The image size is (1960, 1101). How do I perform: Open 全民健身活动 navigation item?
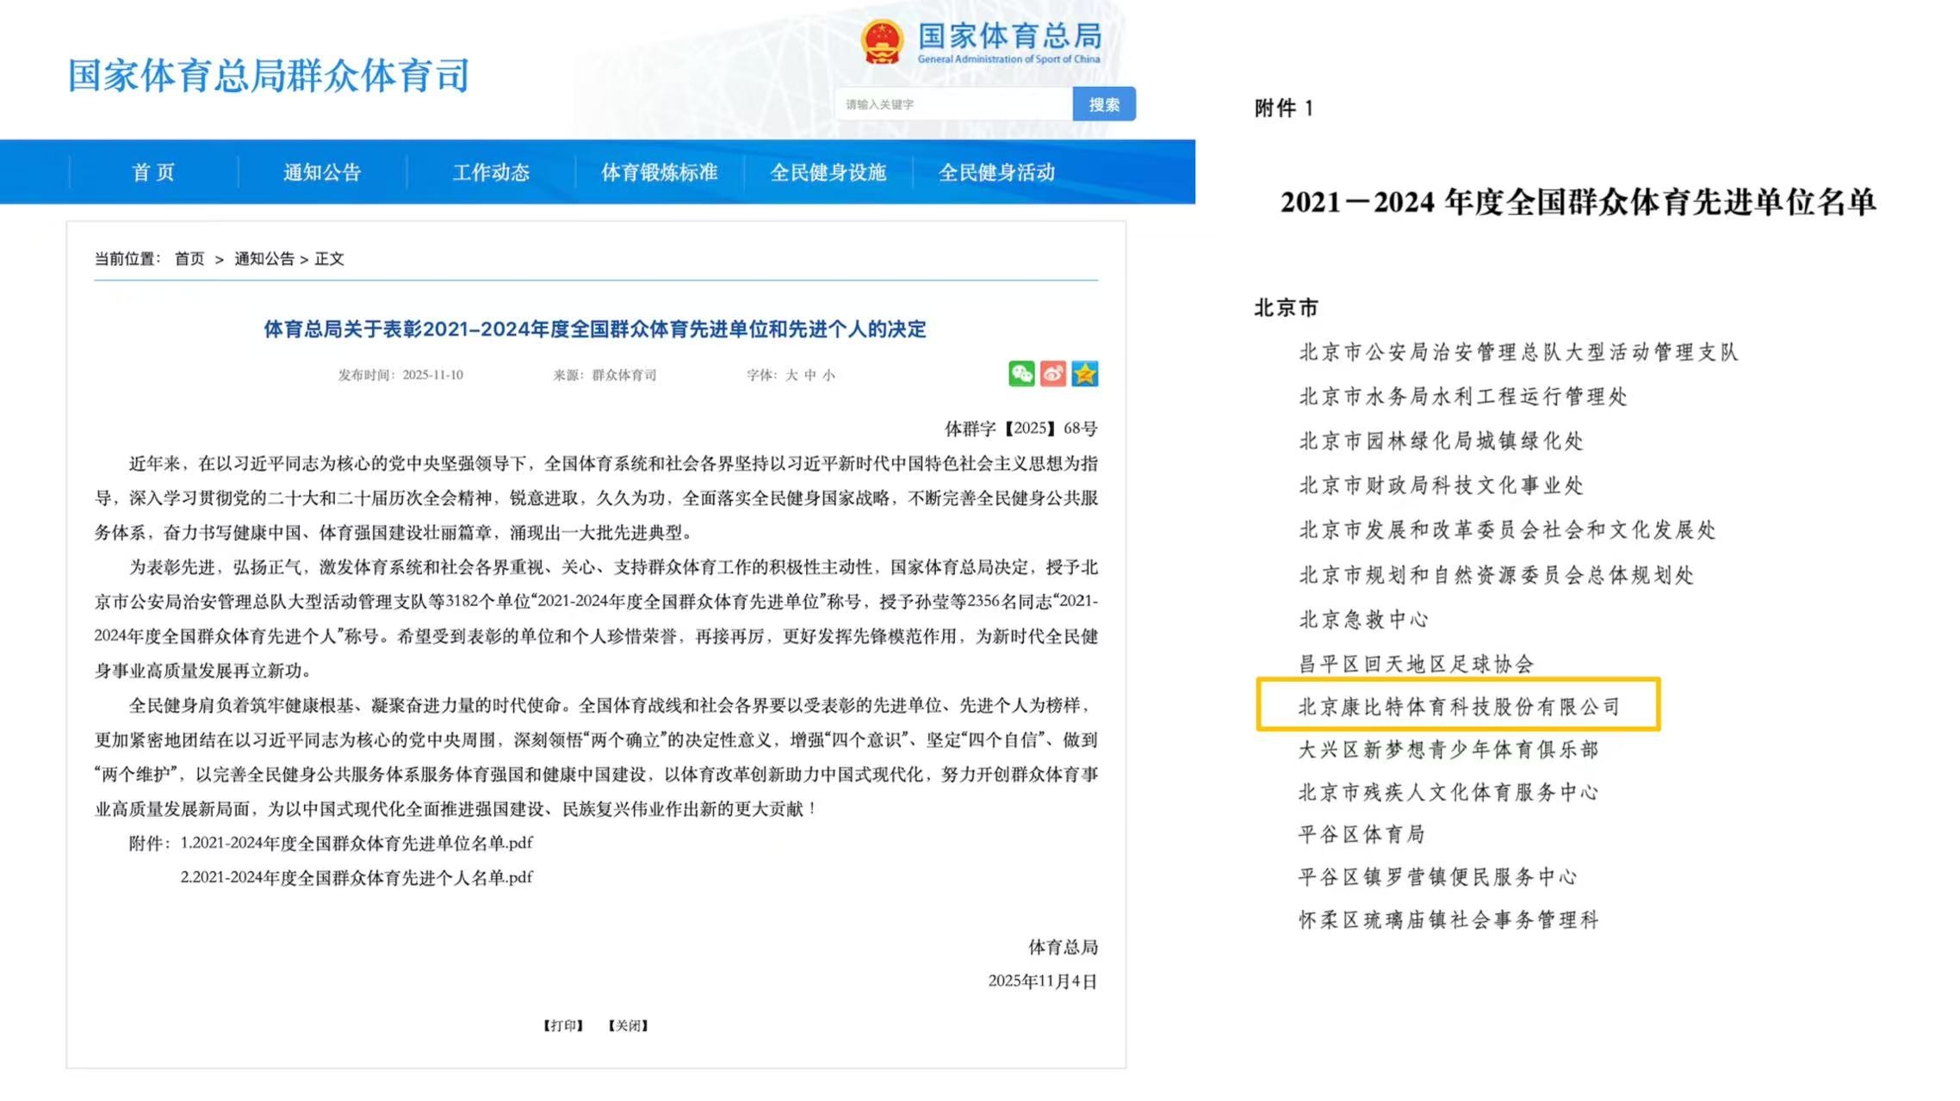pos(996,172)
